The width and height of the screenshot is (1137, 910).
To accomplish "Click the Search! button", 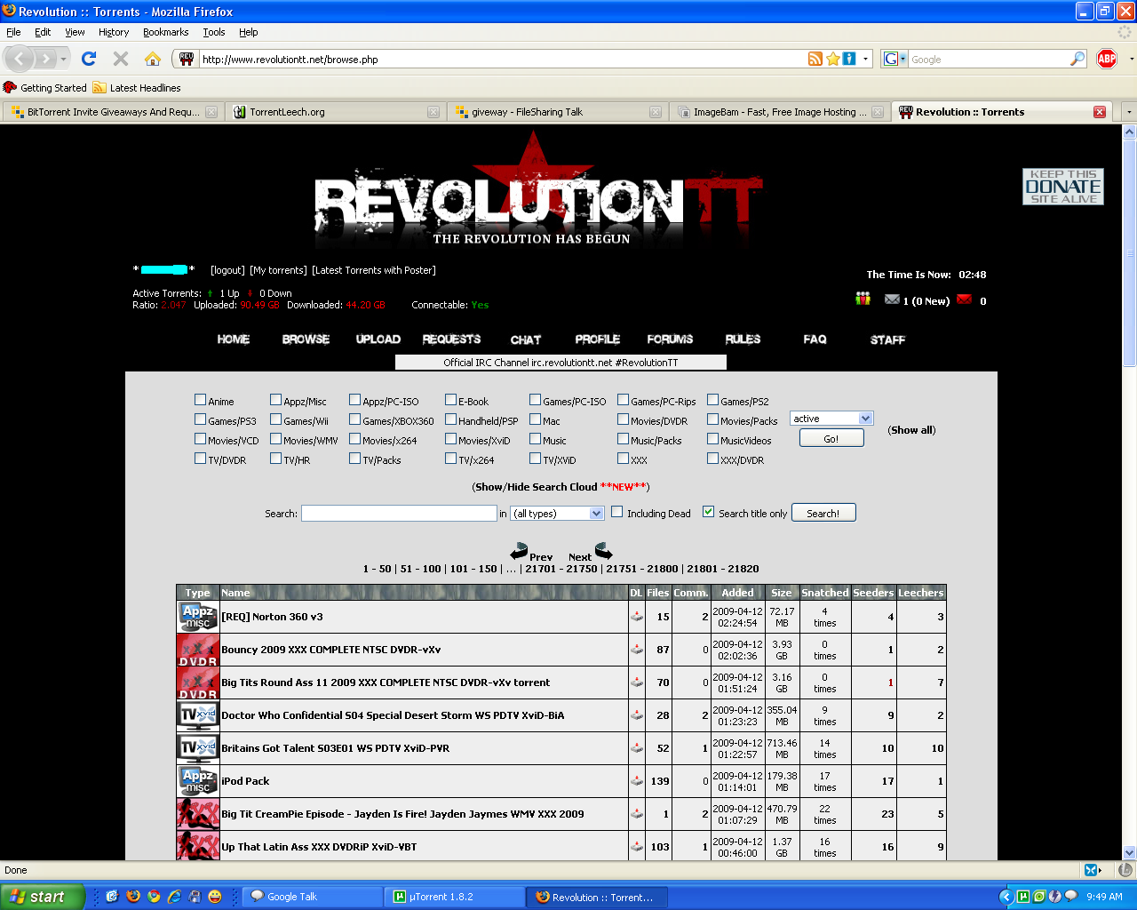I will [x=823, y=513].
